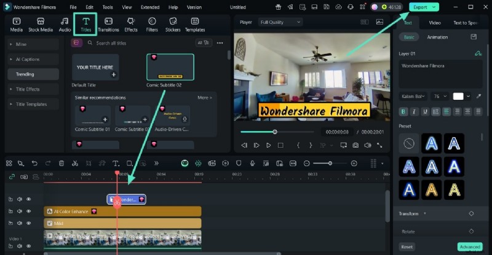Viewport: 492px width, 255px height.
Task: Toggle visibility of the AI Color Enhance track
Action: (28, 211)
